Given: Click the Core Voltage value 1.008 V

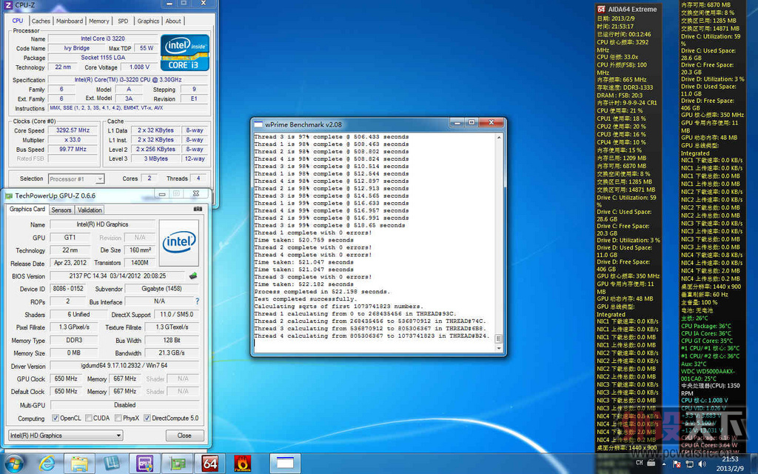Looking at the screenshot, I should 139,67.
